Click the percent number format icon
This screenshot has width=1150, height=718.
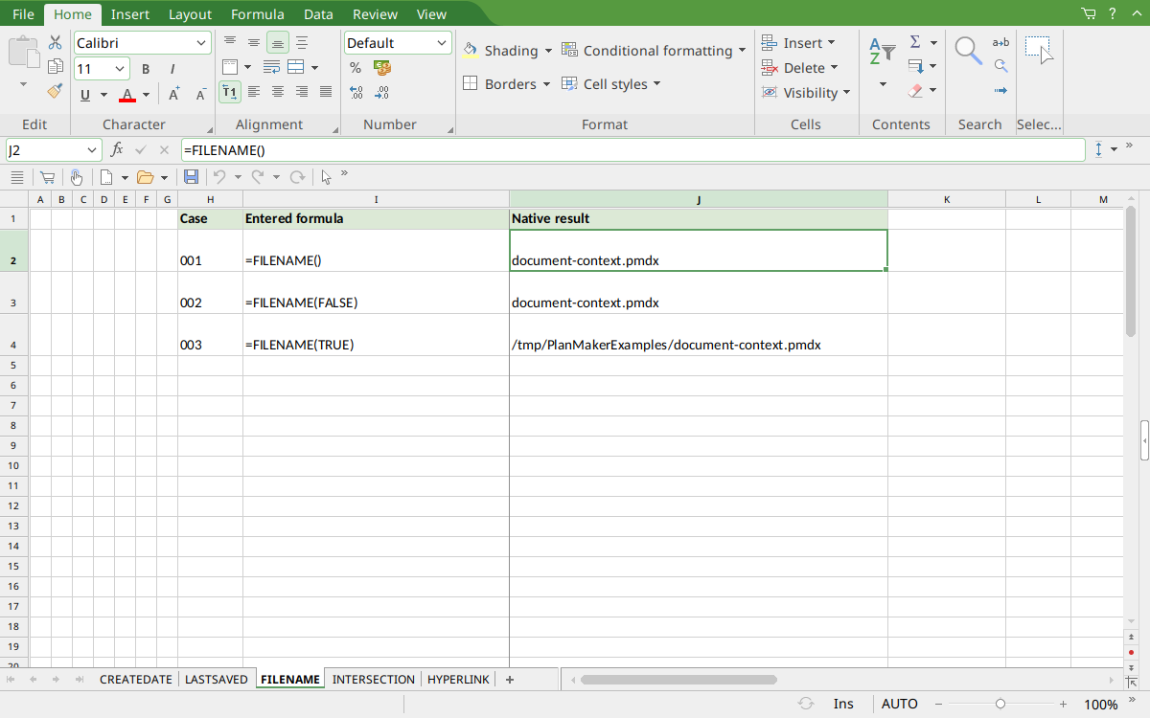[x=356, y=68]
